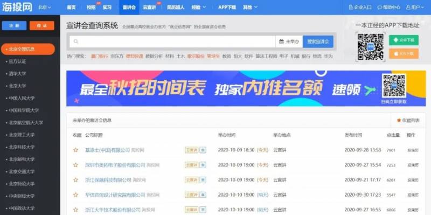Click the small blue badge on 深圳市奥拓电子 row
431x215 pixels.
pyautogui.click(x=203, y=165)
